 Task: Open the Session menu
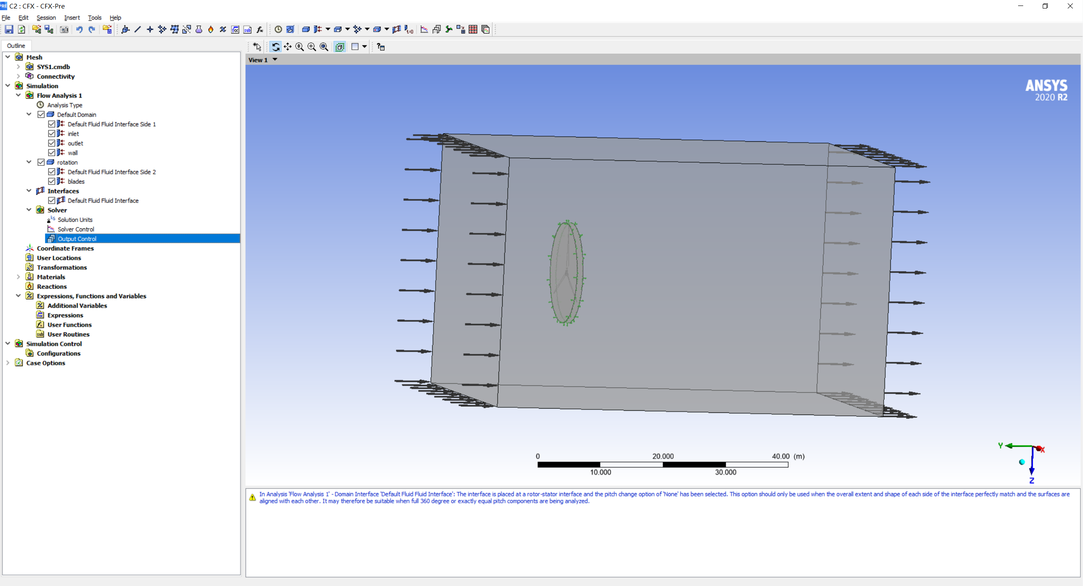pos(46,17)
